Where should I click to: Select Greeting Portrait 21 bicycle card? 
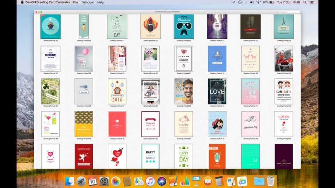[x=117, y=26]
